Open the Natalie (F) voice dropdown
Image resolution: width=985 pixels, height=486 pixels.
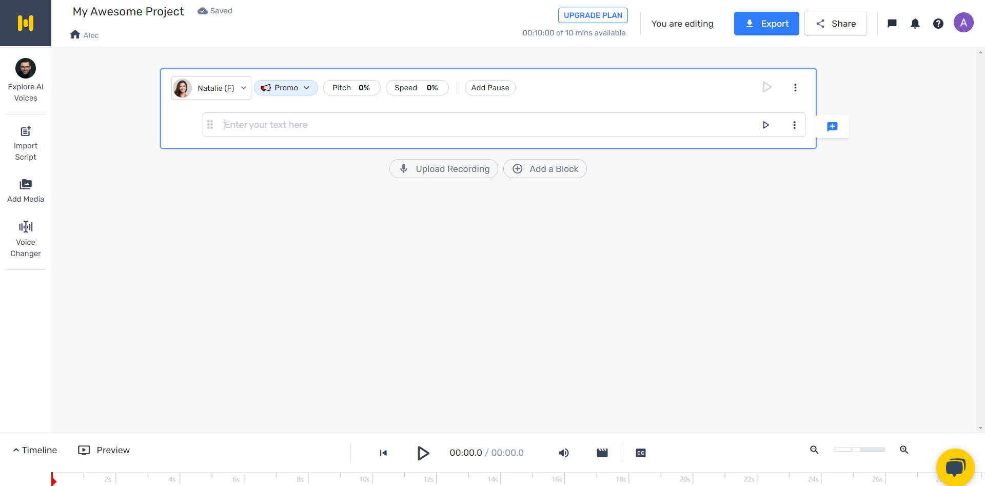(x=211, y=88)
